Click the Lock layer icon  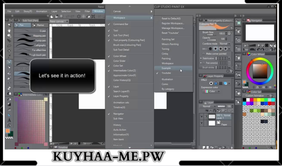click(214, 111)
